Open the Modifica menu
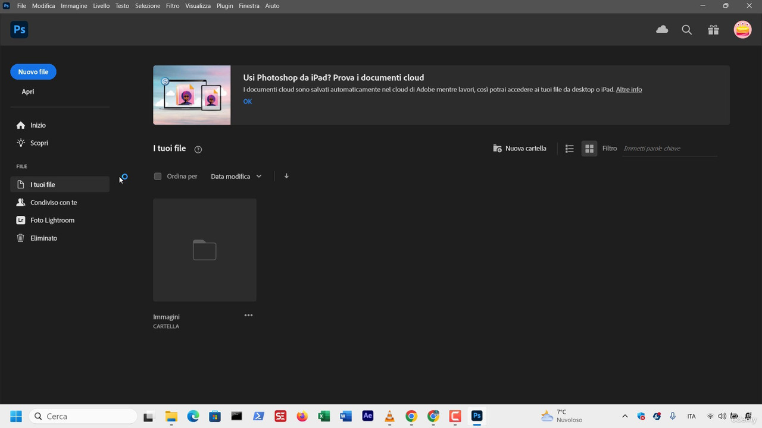Screen dimensions: 762x428 43,6
